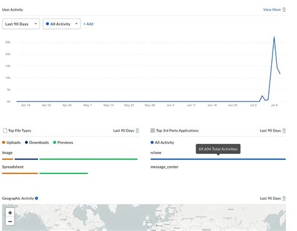297x231 pixels.
Task: Click the activity spike near Jul 9
Action: coord(274,37)
